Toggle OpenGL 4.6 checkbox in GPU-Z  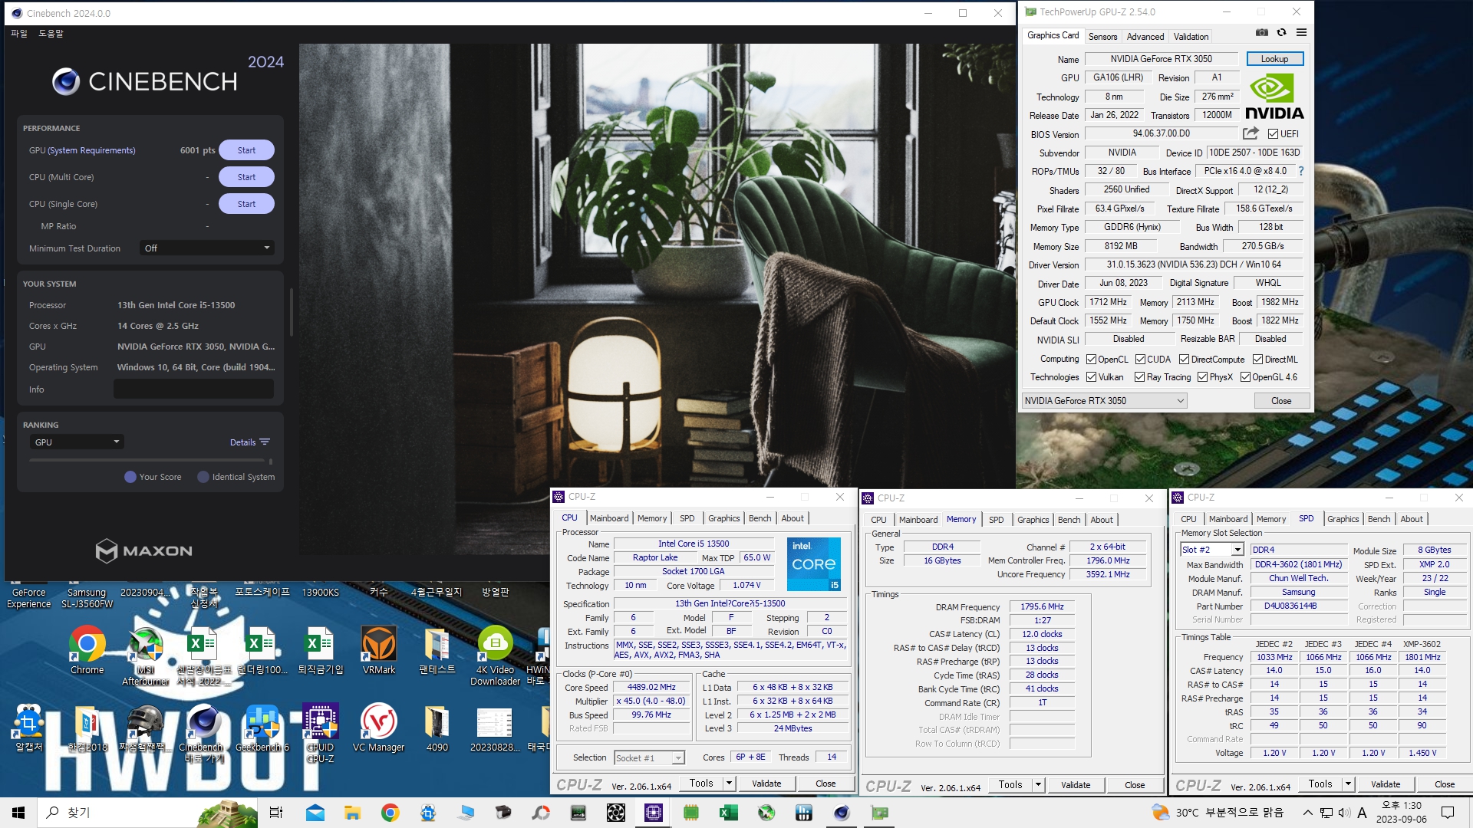(x=1245, y=376)
